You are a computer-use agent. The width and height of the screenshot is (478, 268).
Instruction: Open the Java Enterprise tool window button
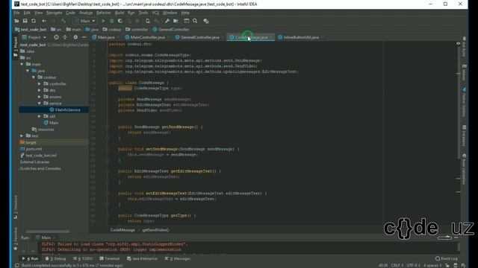coord(142,258)
